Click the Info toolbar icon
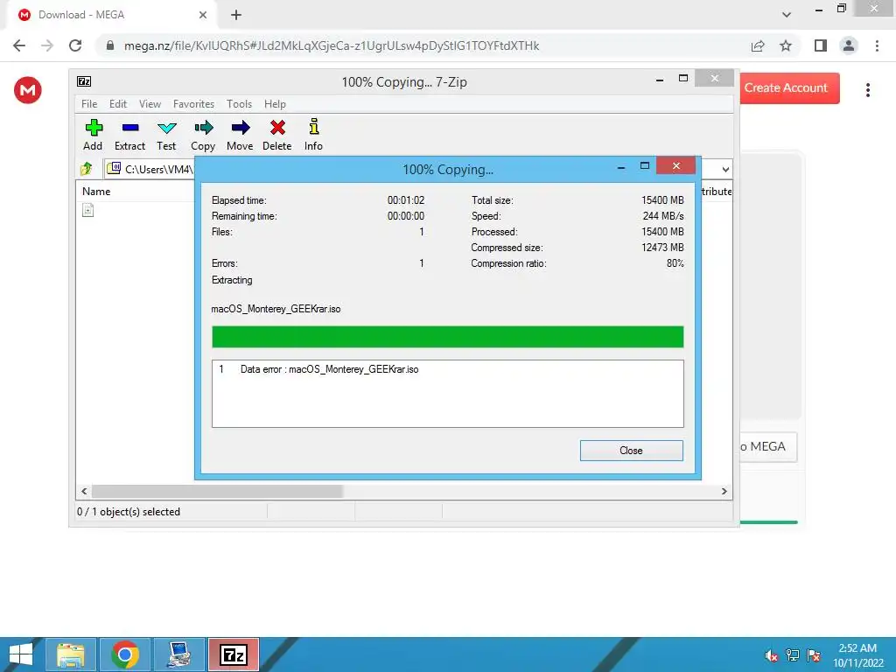Image resolution: width=896 pixels, height=672 pixels. [x=313, y=135]
